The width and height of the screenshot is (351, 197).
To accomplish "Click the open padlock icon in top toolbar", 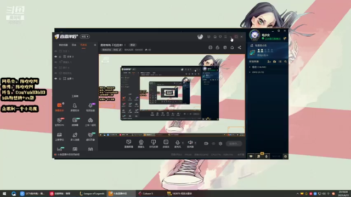I will point(217,48).
